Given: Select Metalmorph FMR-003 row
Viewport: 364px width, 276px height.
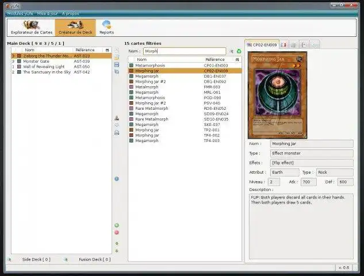Looking at the screenshot, I should [x=185, y=87].
